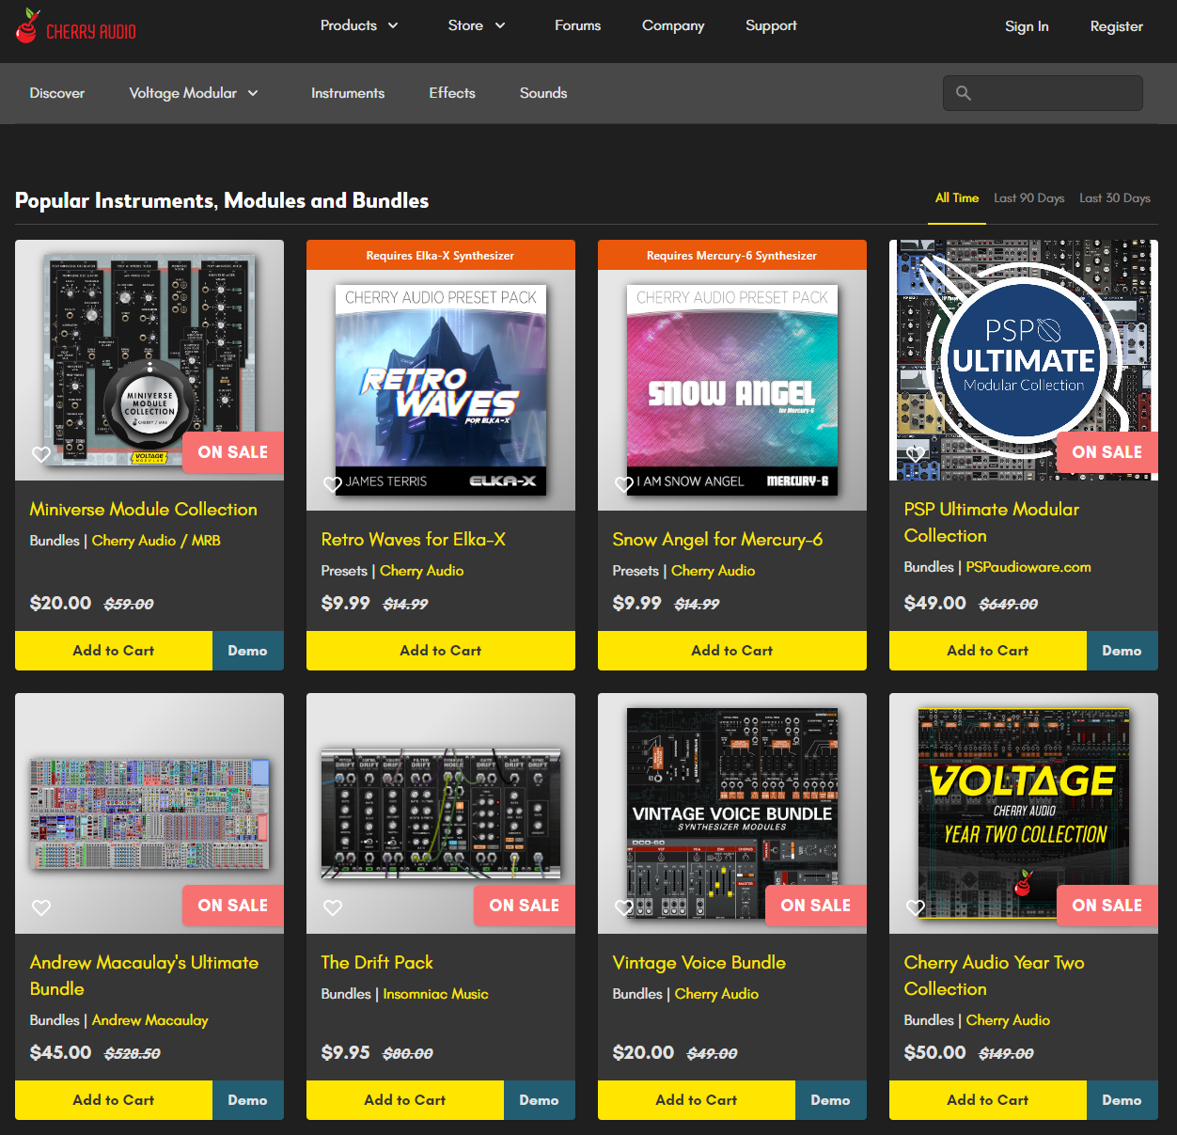Favorite Vintage Voice Bundle heart icon
Screen dimensions: 1177x1135
coord(624,907)
